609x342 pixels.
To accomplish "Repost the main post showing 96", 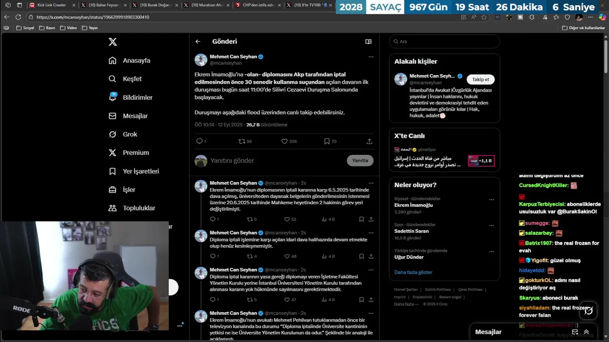I will 242,141.
